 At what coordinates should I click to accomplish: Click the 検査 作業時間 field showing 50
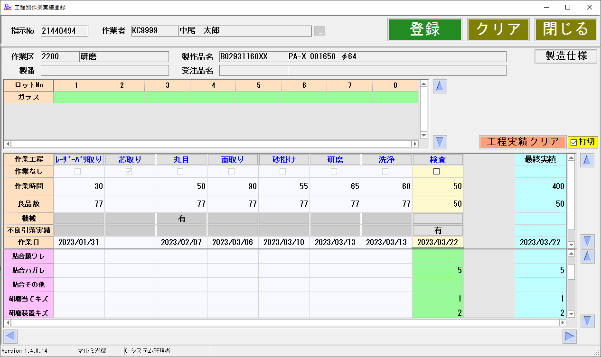pyautogui.click(x=438, y=186)
